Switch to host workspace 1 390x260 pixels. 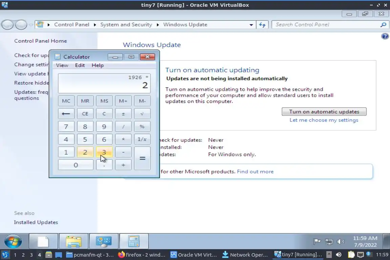pyautogui.click(x=15, y=255)
